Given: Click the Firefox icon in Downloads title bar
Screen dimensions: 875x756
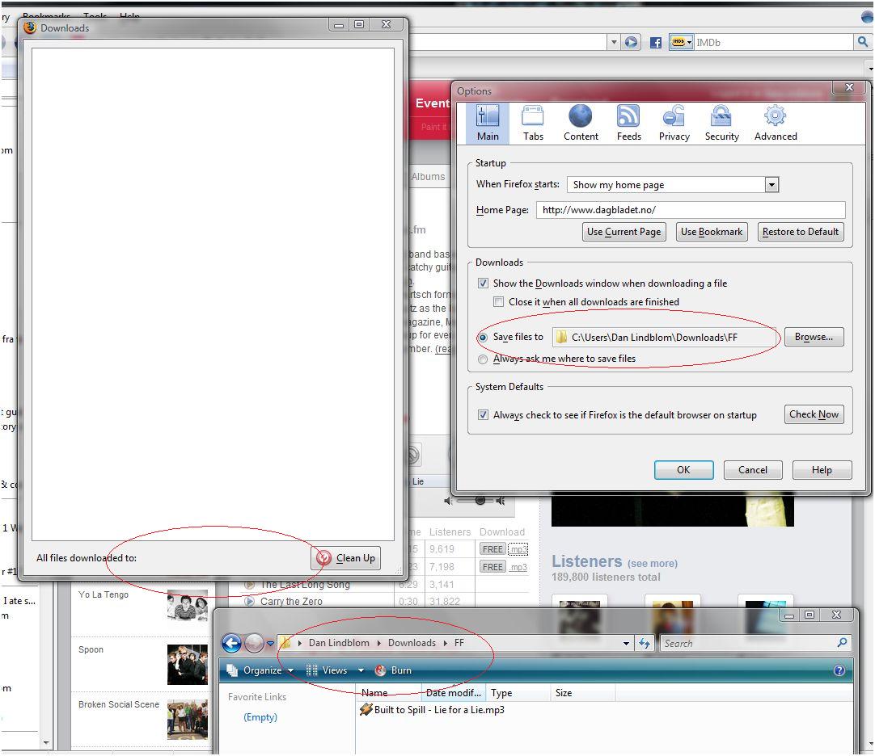Looking at the screenshot, I should click(x=30, y=27).
